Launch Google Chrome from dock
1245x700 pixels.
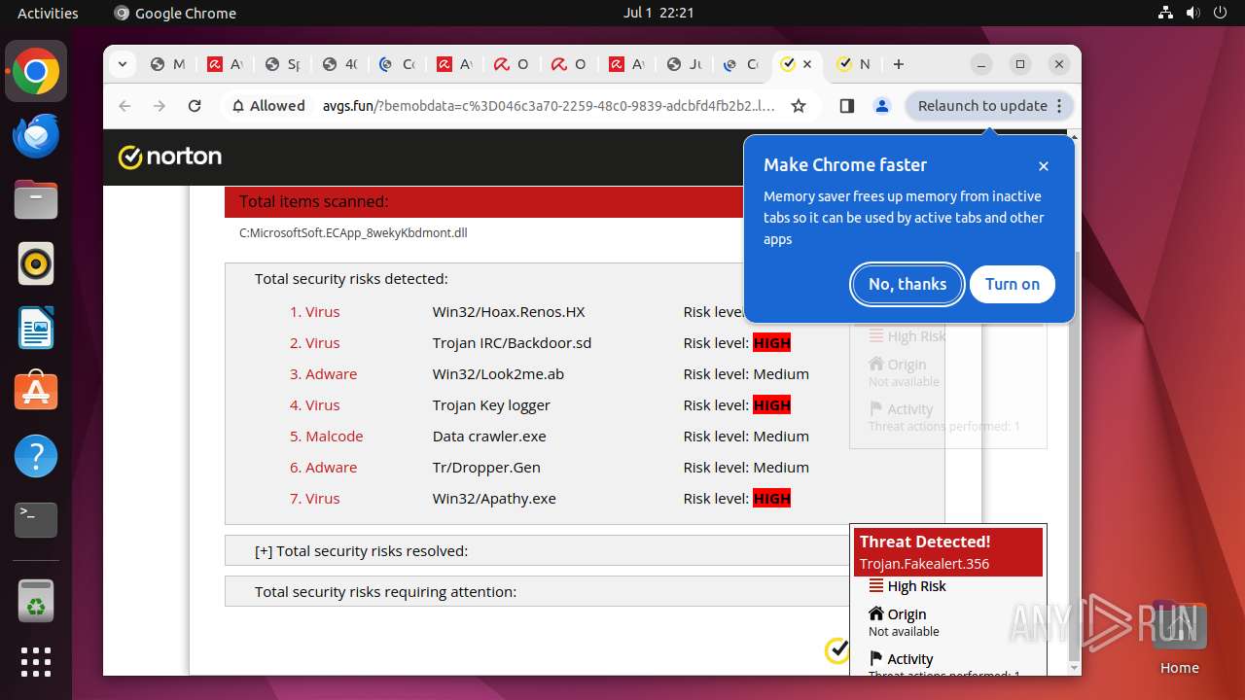[x=36, y=72]
